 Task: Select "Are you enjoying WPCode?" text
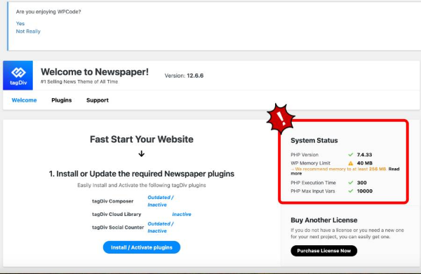[48, 12]
